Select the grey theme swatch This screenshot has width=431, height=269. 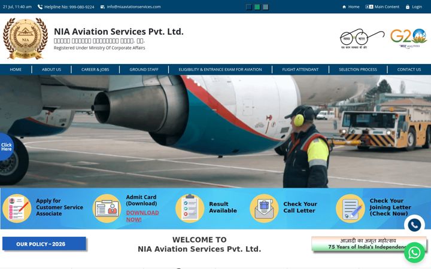(x=266, y=7)
